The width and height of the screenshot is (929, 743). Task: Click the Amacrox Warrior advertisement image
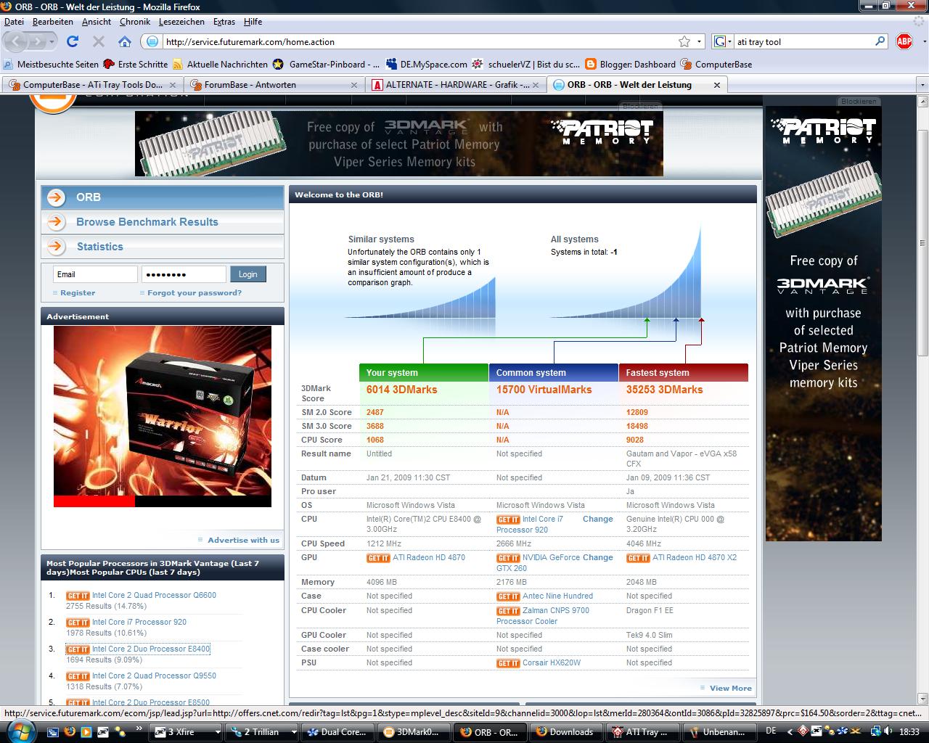pos(163,416)
